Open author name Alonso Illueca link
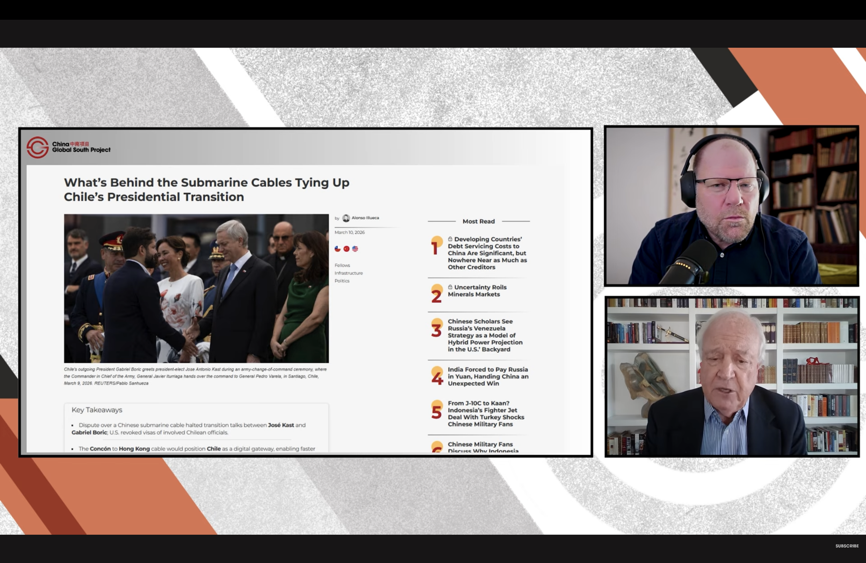This screenshot has width=866, height=563. 365,218
